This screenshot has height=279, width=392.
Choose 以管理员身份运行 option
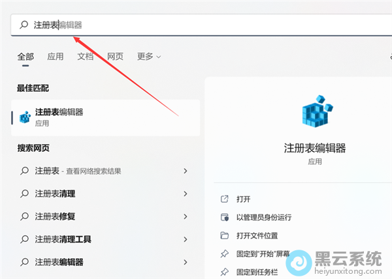[263, 217]
